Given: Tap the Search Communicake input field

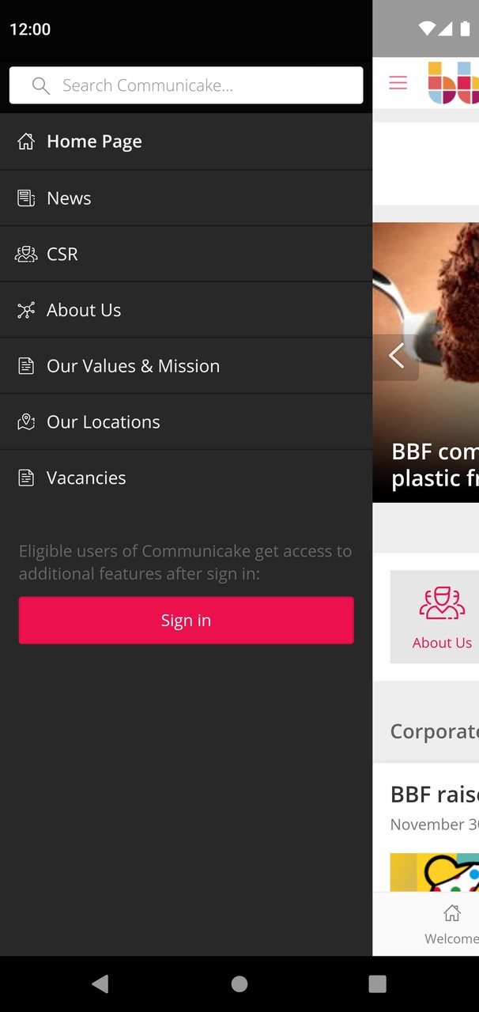Looking at the screenshot, I should tap(186, 85).
